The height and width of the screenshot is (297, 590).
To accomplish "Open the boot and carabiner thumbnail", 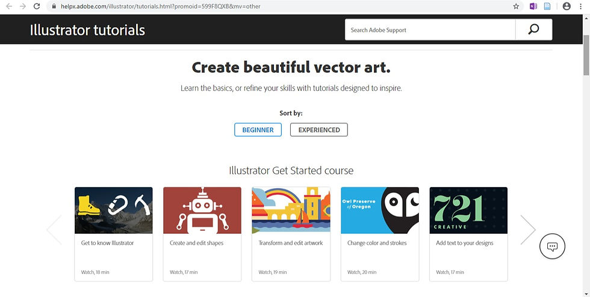I will tap(114, 210).
